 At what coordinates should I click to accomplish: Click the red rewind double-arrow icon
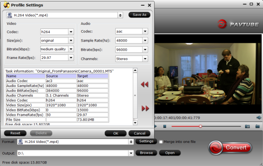[145, 84]
